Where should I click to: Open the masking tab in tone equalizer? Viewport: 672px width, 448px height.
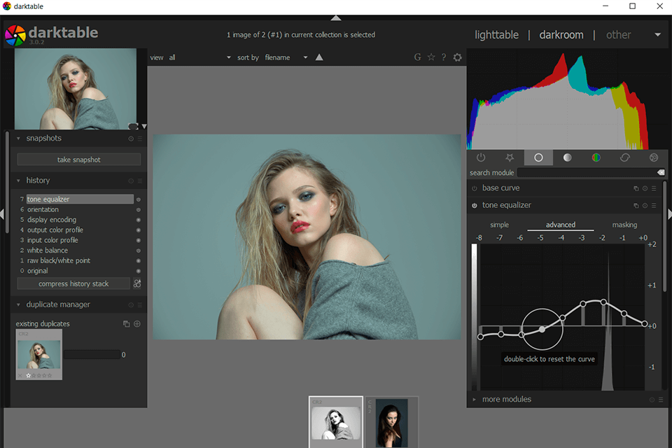[624, 225]
